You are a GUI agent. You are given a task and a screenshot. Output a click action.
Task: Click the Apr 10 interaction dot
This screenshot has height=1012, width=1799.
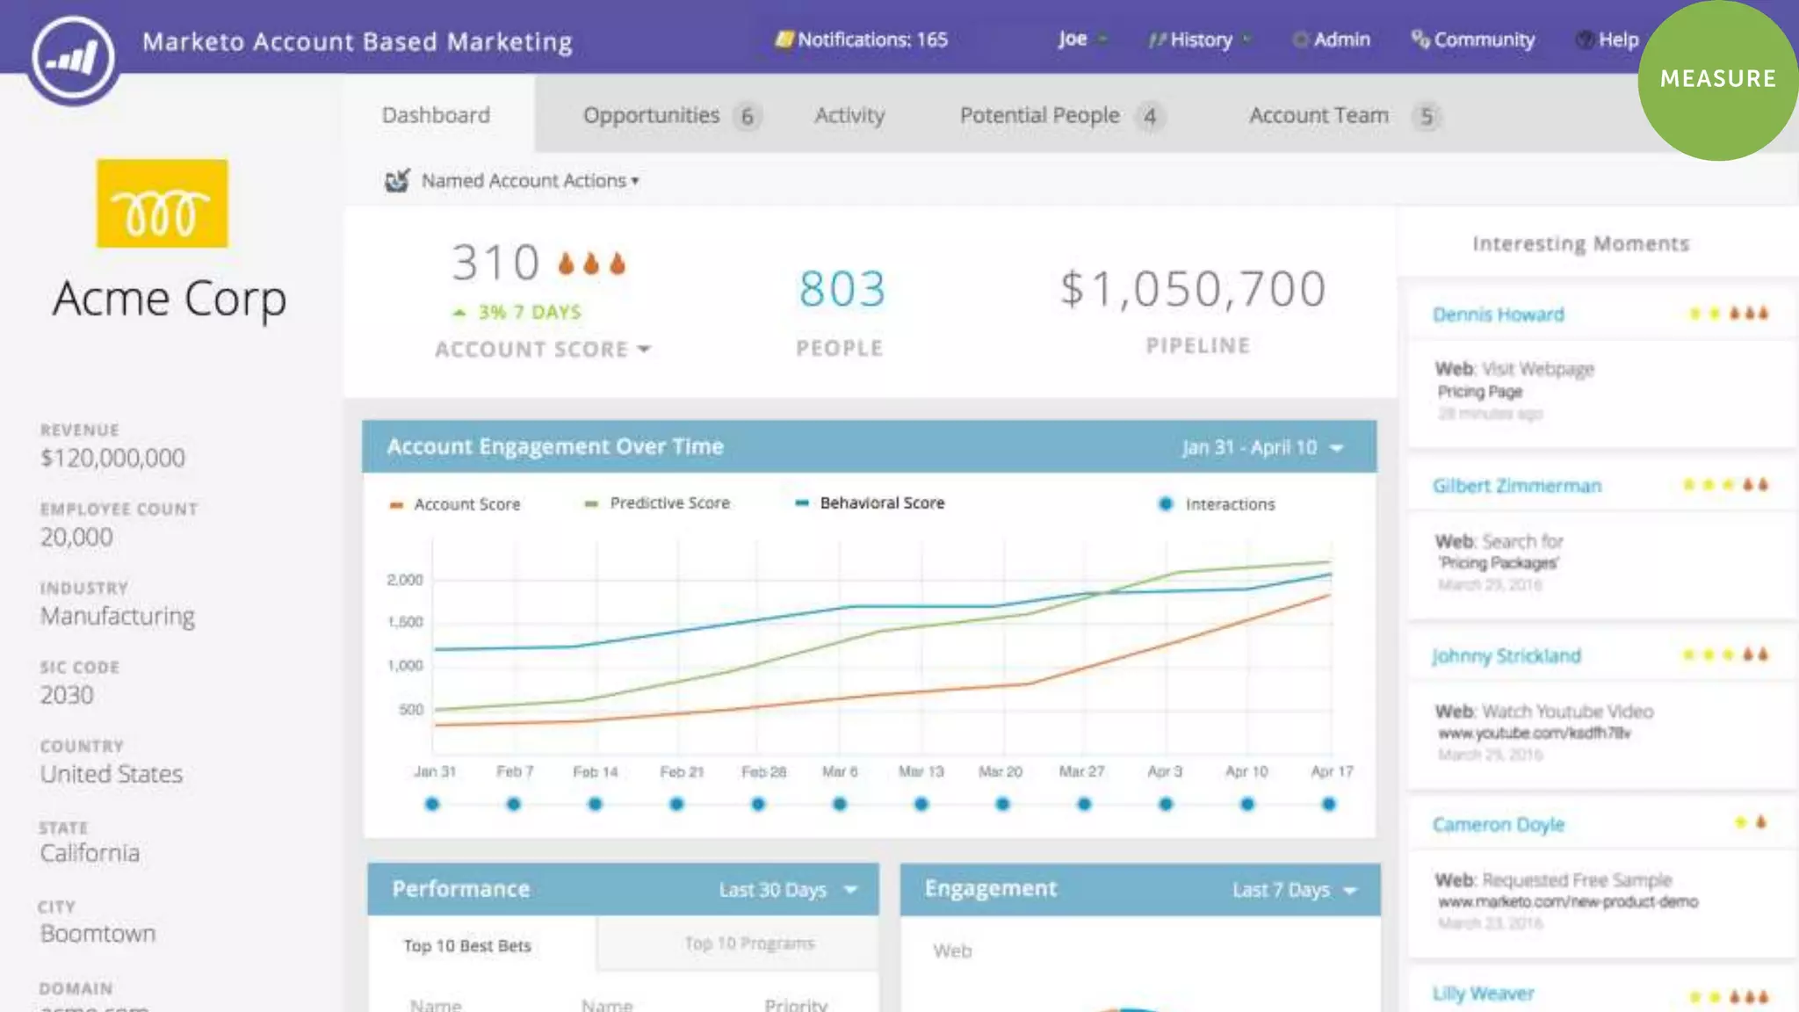1247,804
